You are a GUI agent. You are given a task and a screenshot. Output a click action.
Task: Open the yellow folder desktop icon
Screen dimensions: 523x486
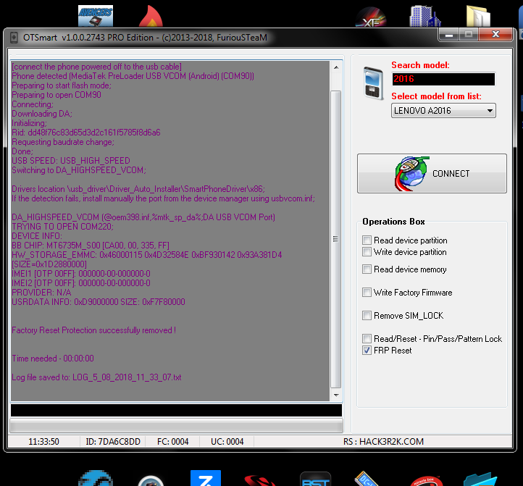tap(478, 16)
